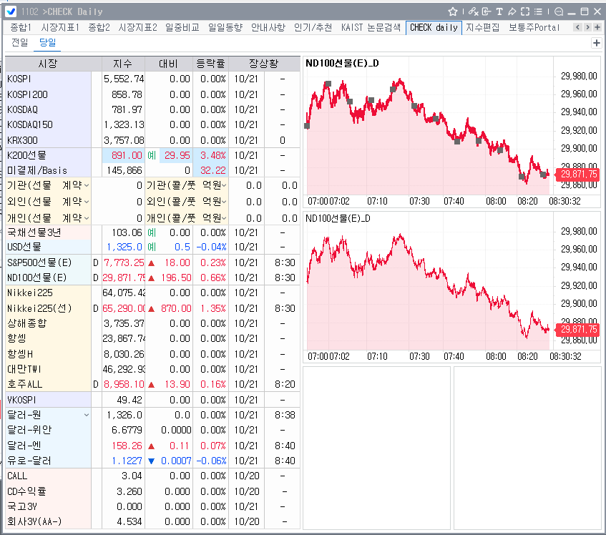The image size is (606, 535).
Task: Click the D marker in S&P500선물(E) row
Action: pos(95,263)
